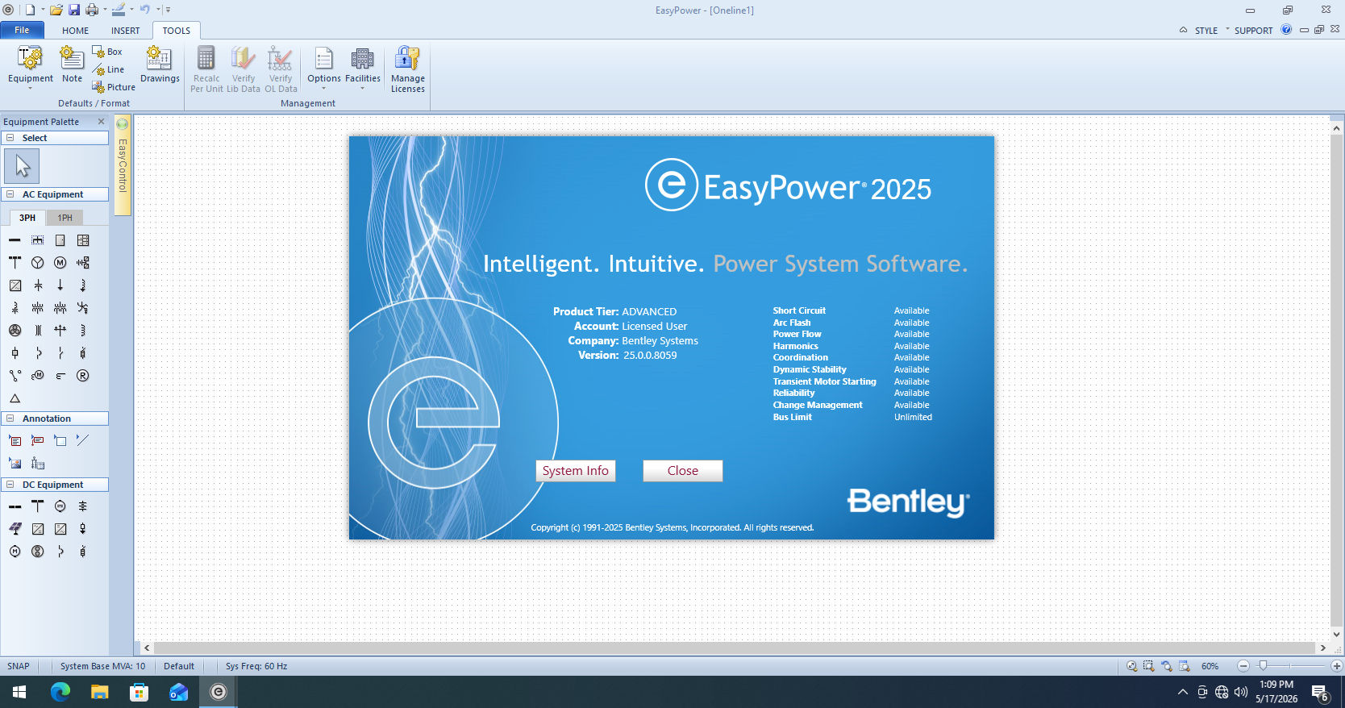Pick the annotation line tool

tap(82, 440)
